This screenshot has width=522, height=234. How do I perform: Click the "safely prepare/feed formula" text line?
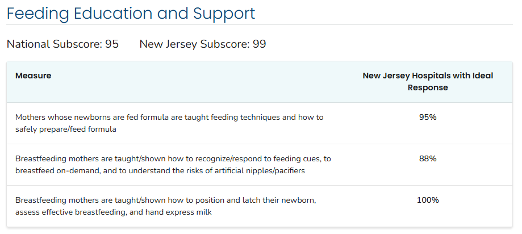(66, 129)
